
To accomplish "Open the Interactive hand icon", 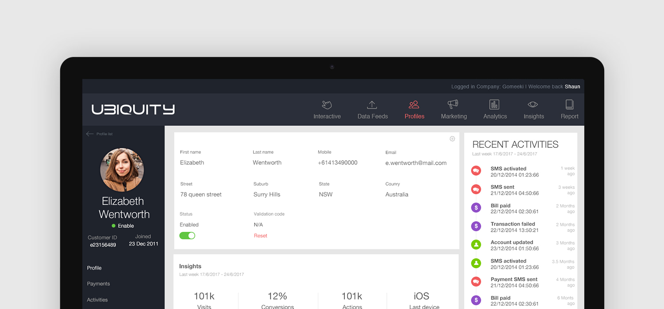I will 327,105.
